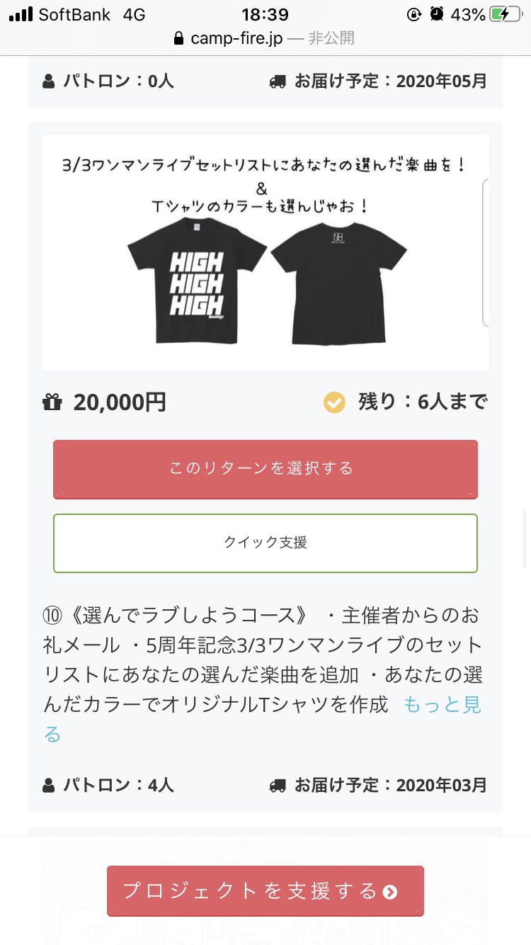531x945 pixels.
Task: Tap the gift icon beside 20,000円
Action: click(52, 403)
